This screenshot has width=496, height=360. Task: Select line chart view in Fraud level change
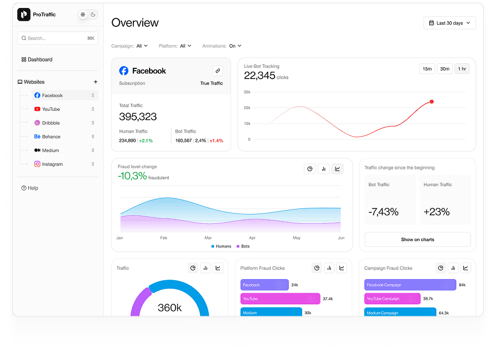pos(337,169)
